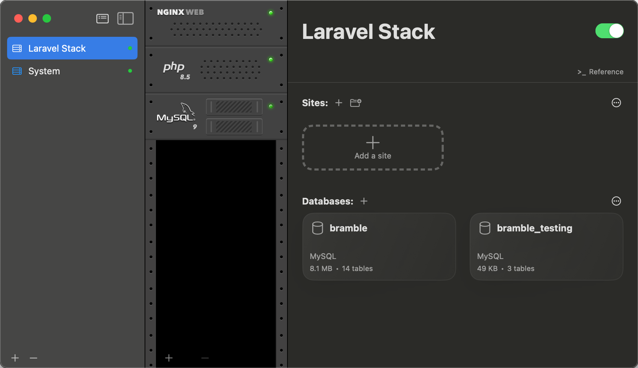The width and height of the screenshot is (638, 368).
Task: Open the bramble database card
Action: coord(379,247)
